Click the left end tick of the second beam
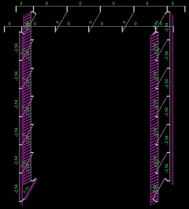 tap(4, 29)
